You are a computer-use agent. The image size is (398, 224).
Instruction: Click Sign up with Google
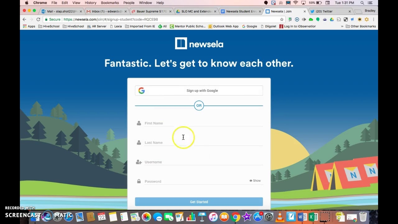199,91
